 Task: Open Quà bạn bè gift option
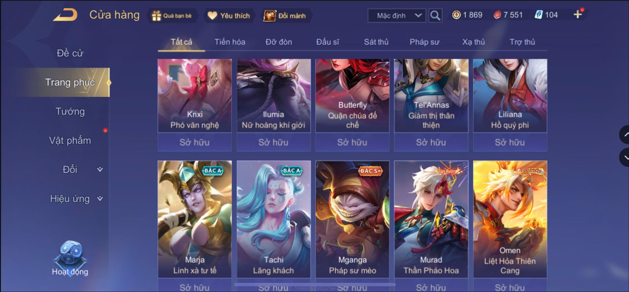(172, 16)
